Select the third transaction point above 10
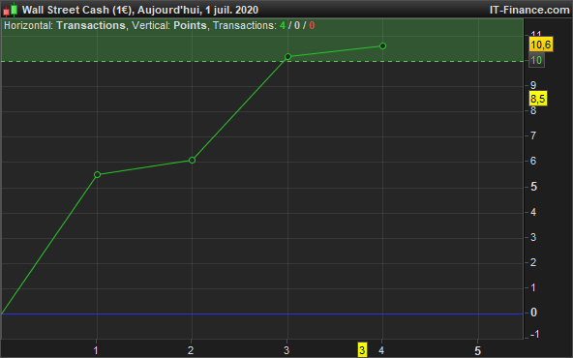This screenshot has height=358, width=573. click(288, 57)
